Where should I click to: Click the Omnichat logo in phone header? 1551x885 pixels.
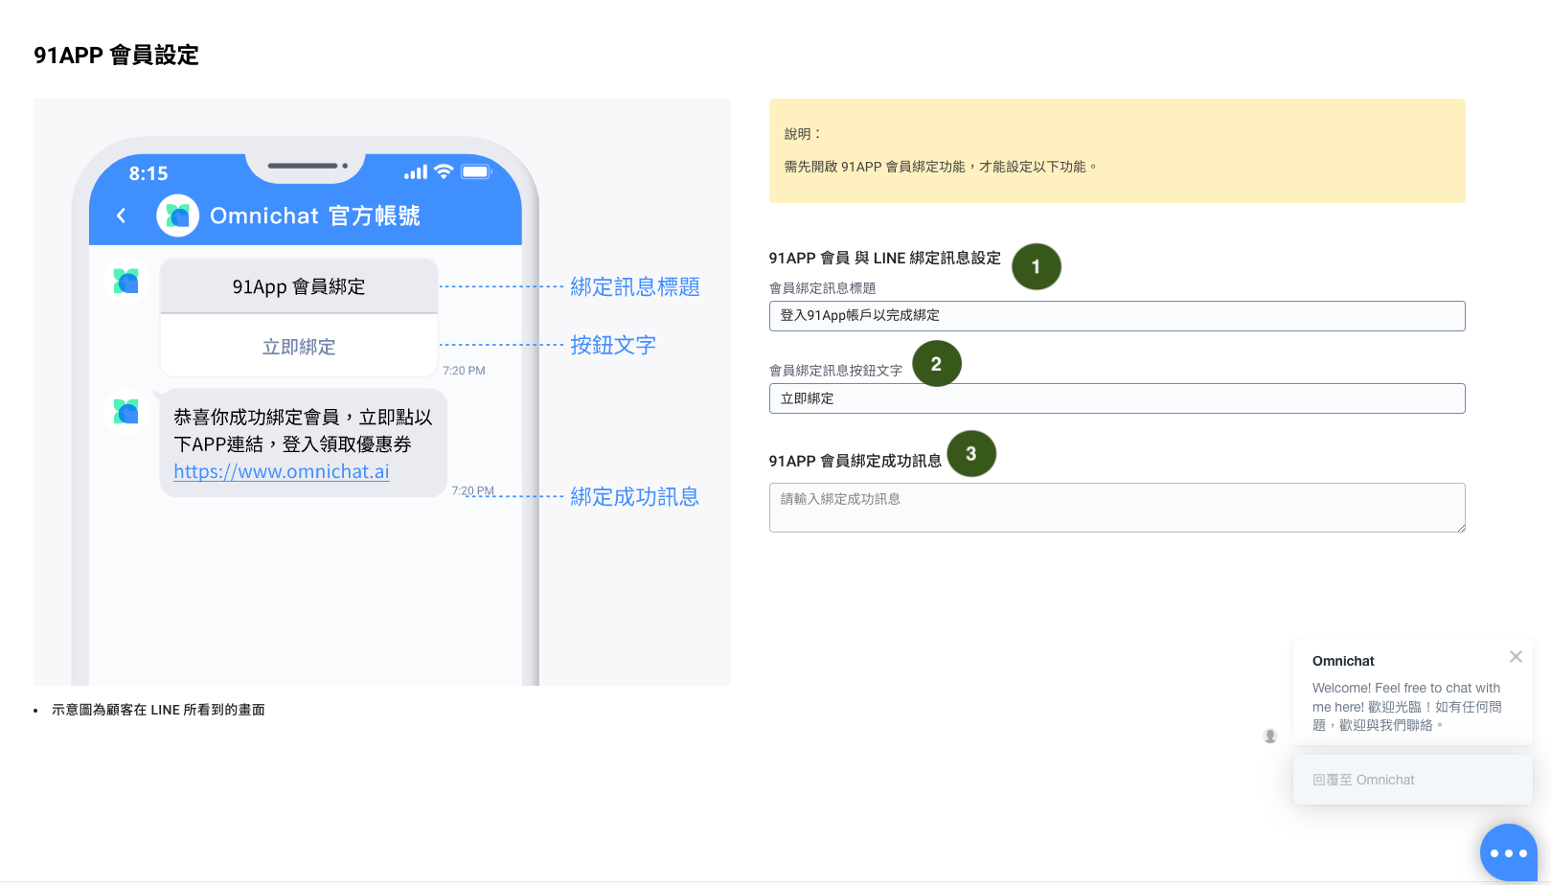click(x=178, y=216)
